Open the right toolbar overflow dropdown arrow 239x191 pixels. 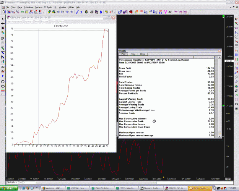189,13
